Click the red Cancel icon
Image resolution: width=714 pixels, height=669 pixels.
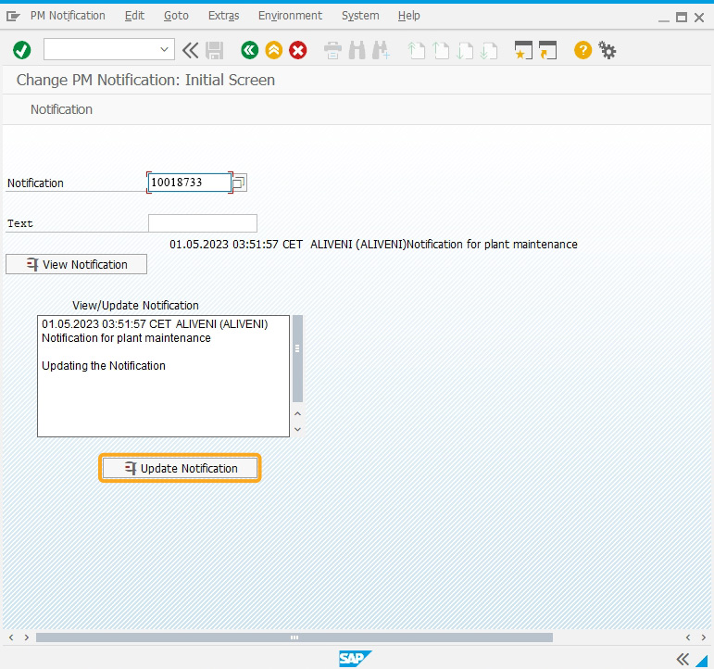[x=298, y=50]
